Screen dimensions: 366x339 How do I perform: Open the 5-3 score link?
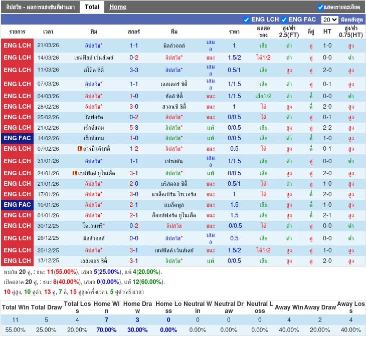point(134,128)
